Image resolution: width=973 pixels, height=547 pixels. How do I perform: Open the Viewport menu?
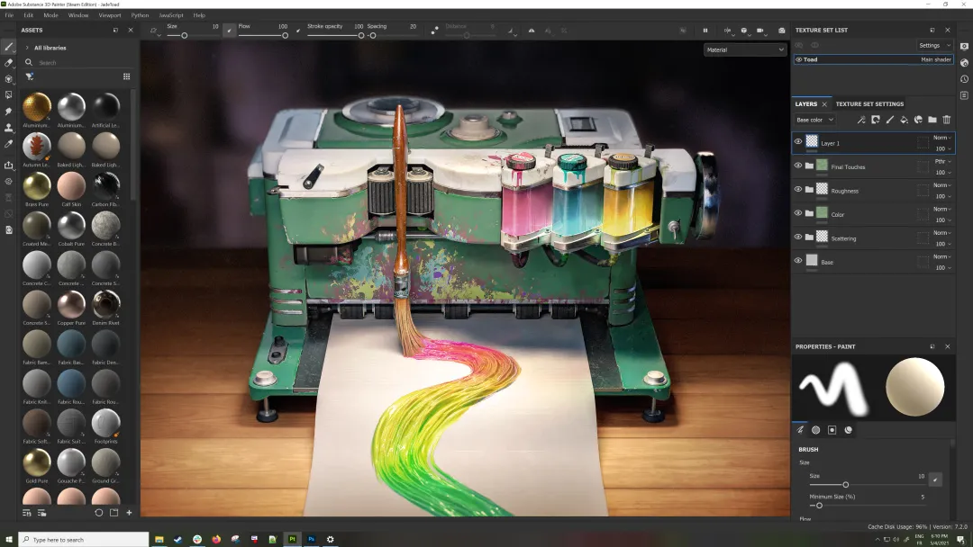click(x=110, y=14)
